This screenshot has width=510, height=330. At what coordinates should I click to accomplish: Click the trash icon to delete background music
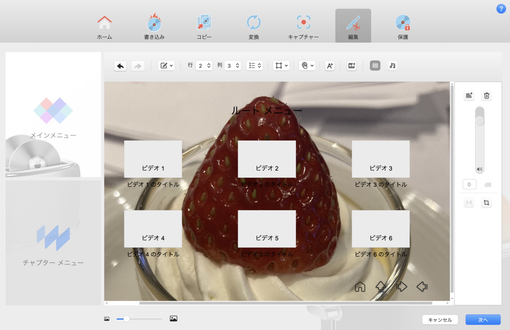click(x=486, y=95)
